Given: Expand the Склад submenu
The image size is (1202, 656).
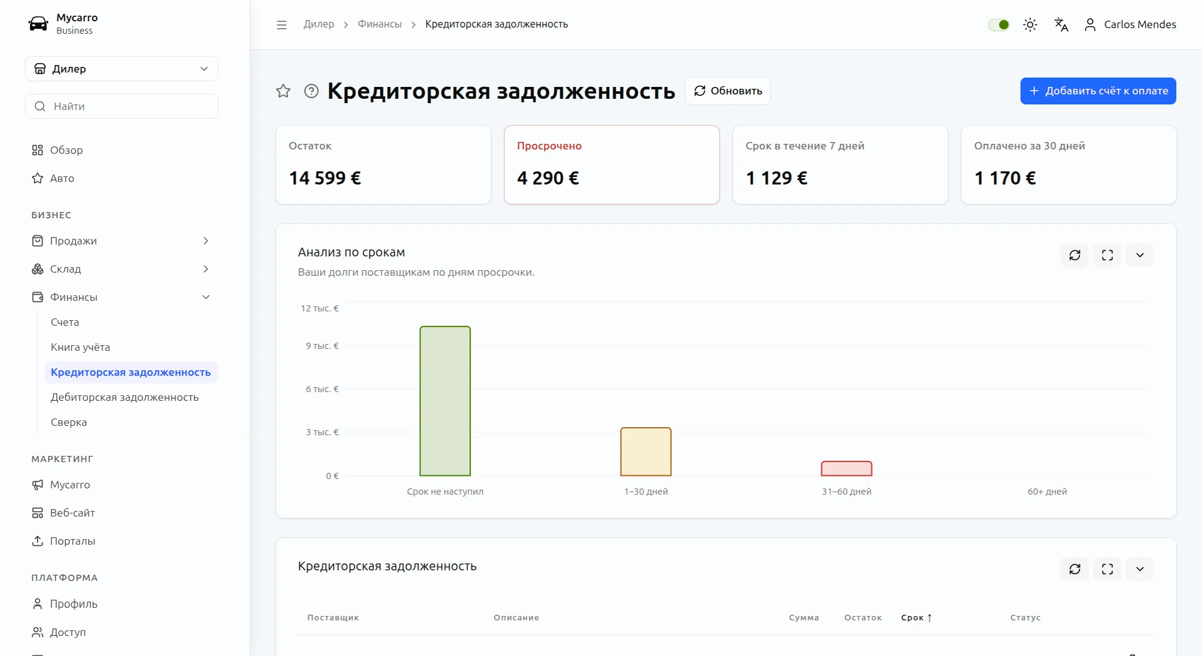Looking at the screenshot, I should pos(121,269).
